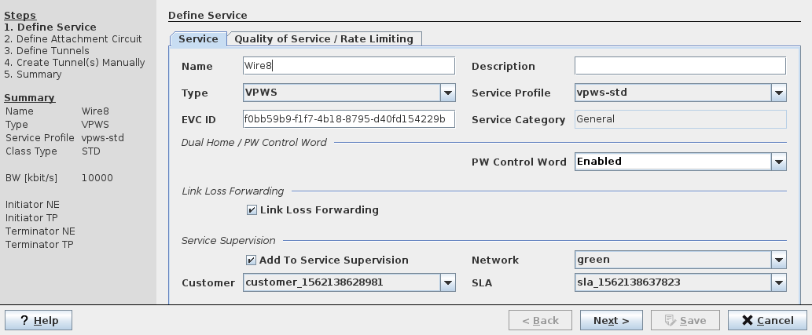Expand the SLA dropdown
Viewport: 812px width, 335px height.
778,282
